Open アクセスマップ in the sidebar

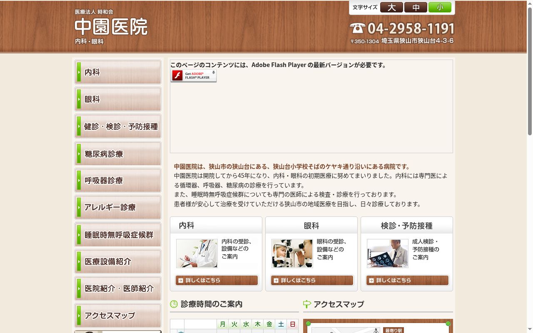coord(118,316)
